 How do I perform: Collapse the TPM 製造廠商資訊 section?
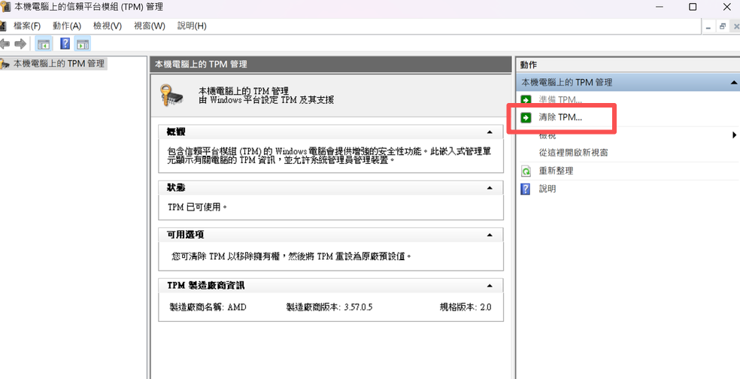[x=490, y=286]
